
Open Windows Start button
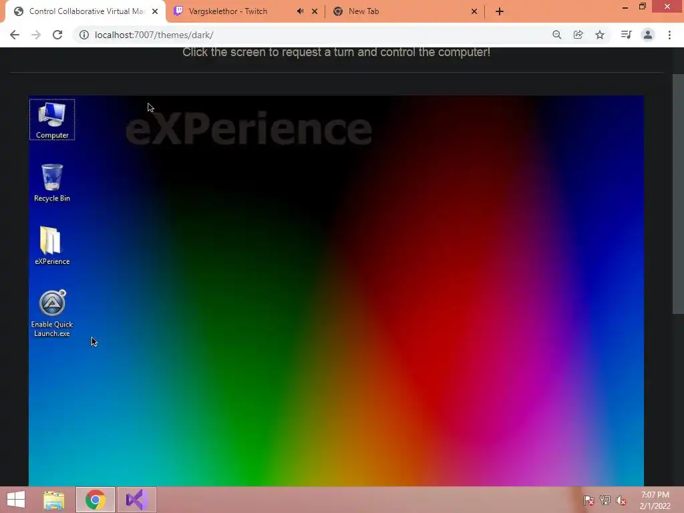pos(16,500)
